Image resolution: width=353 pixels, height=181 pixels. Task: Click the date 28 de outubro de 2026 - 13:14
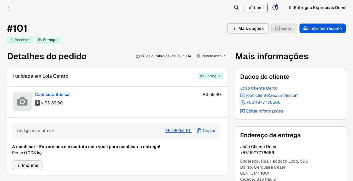pos(164,56)
